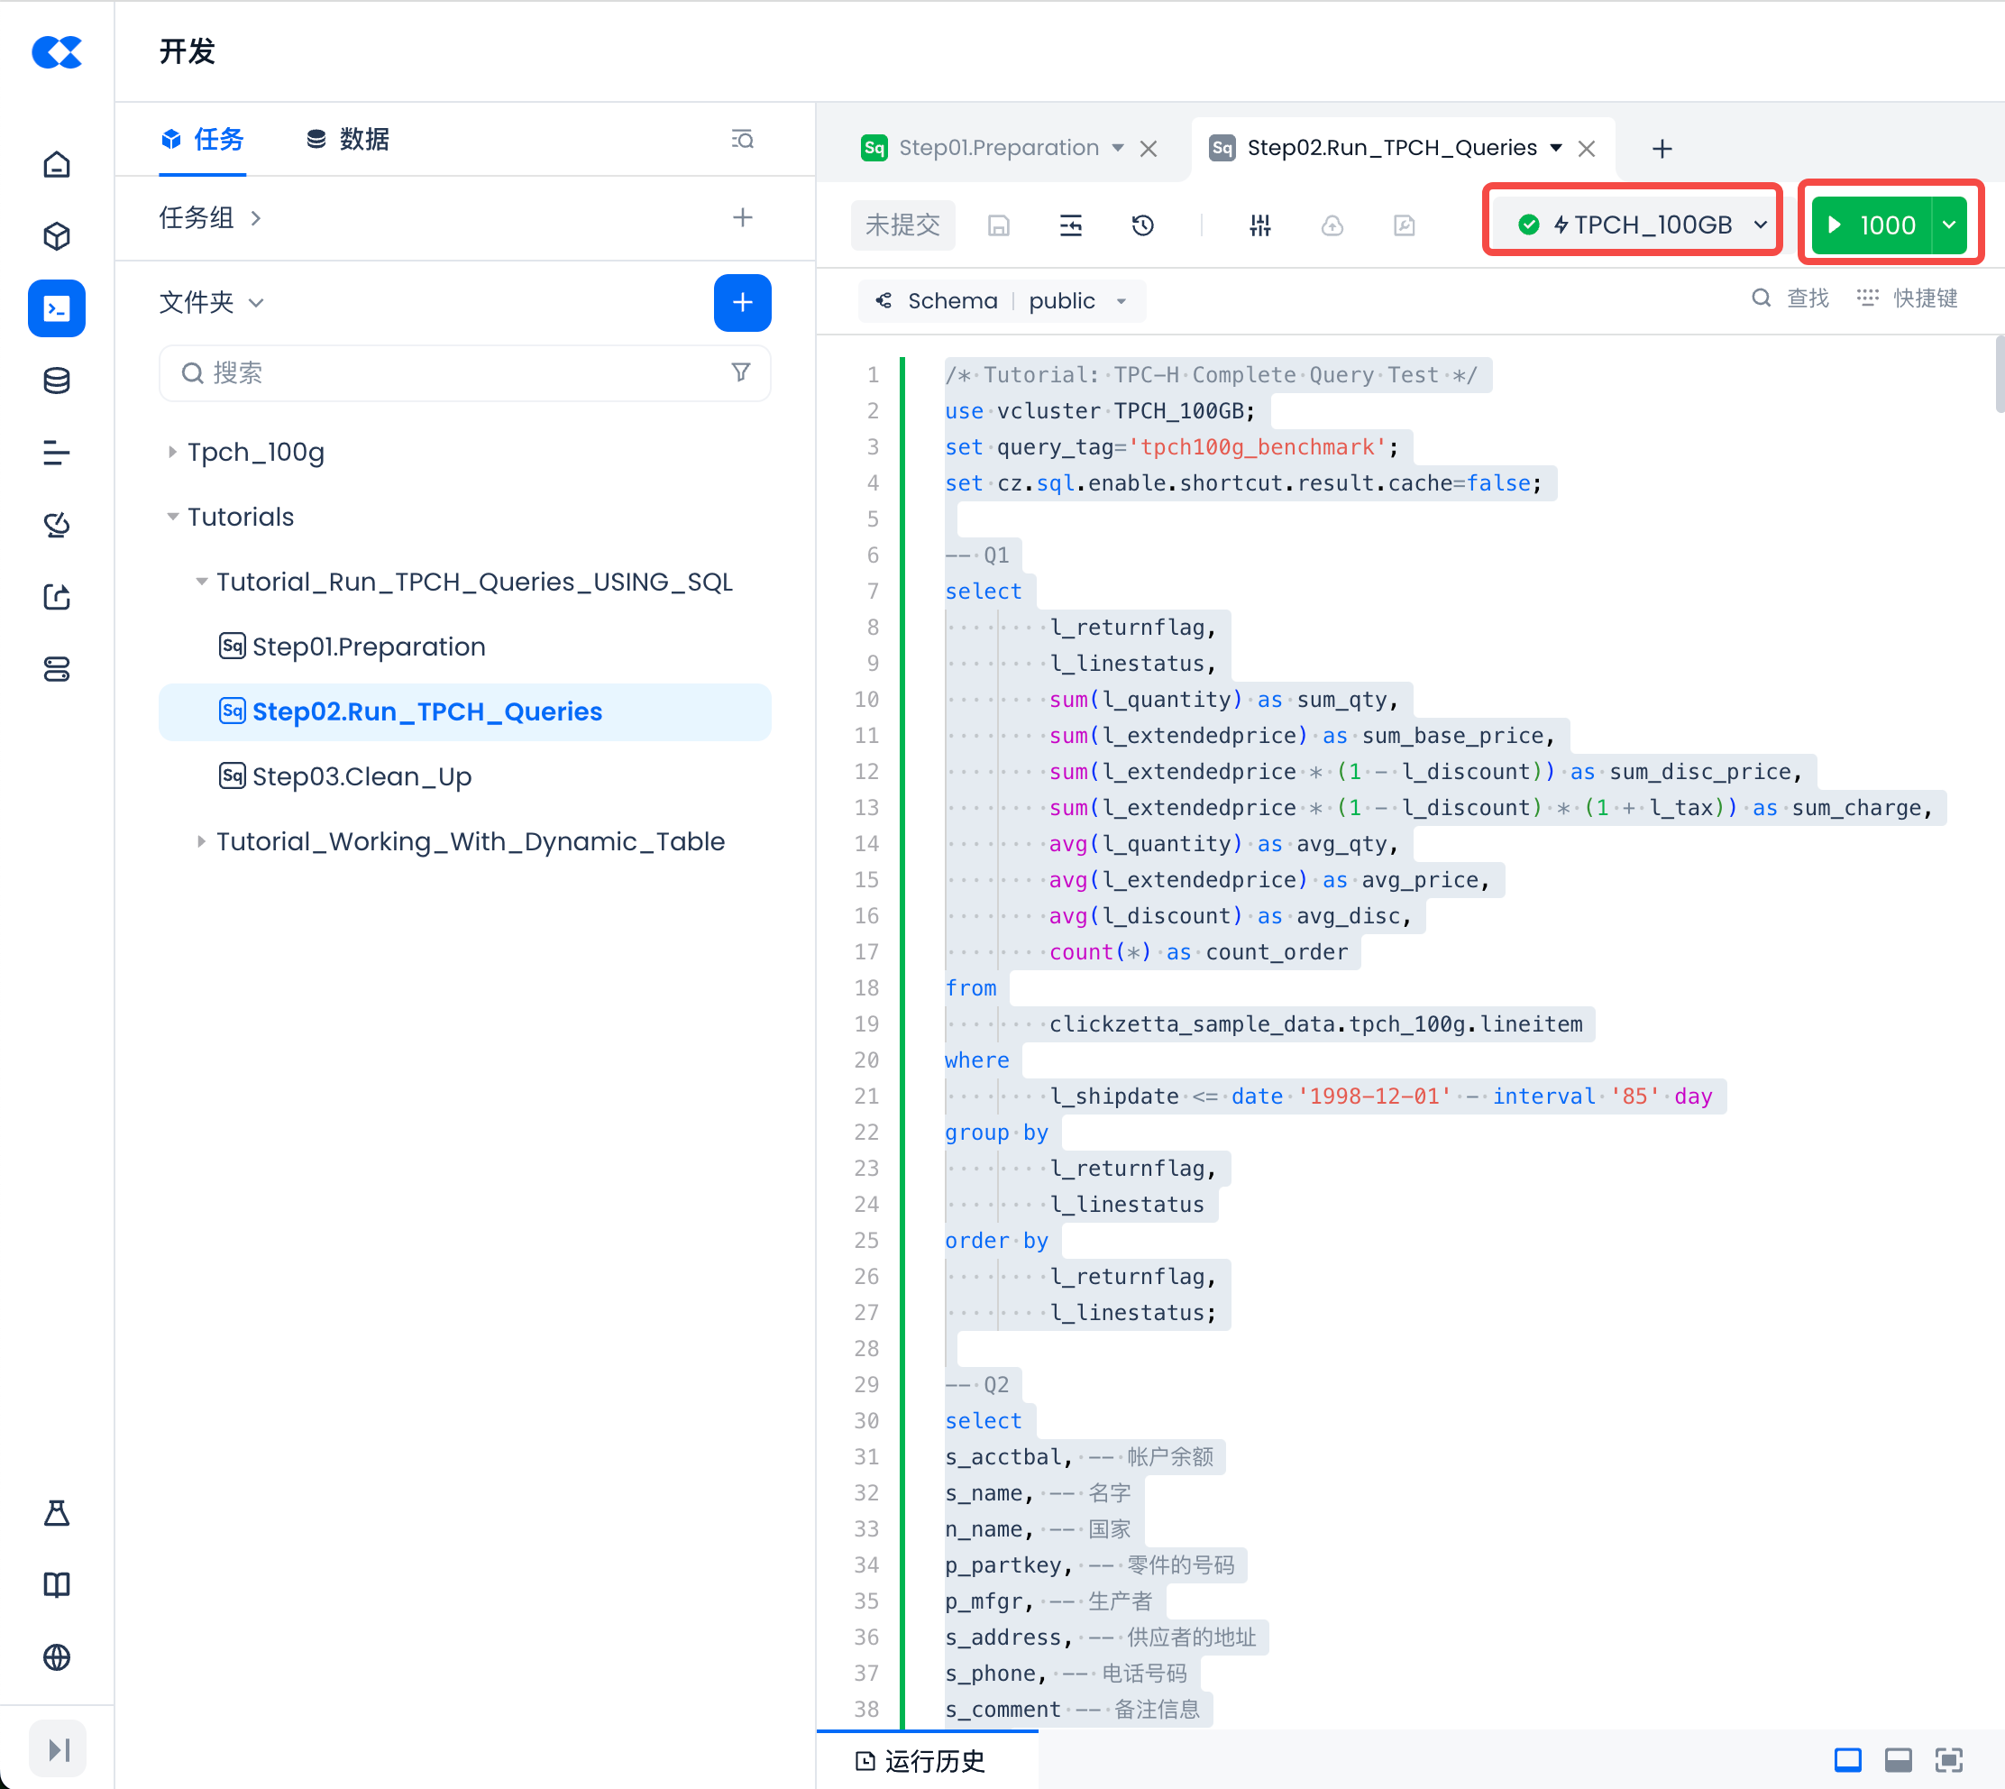The image size is (2005, 1789).
Task: Toggle fullscreen editor layout icon
Action: [x=1948, y=1759]
